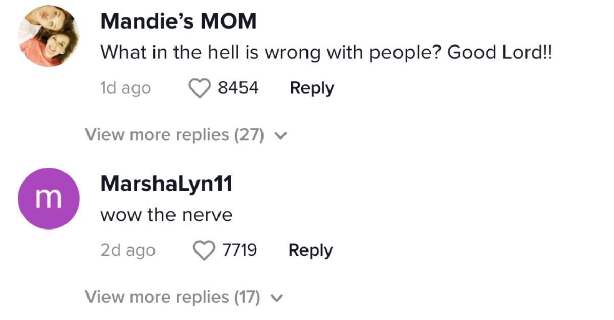Click the '(17)' replies count

(x=247, y=297)
